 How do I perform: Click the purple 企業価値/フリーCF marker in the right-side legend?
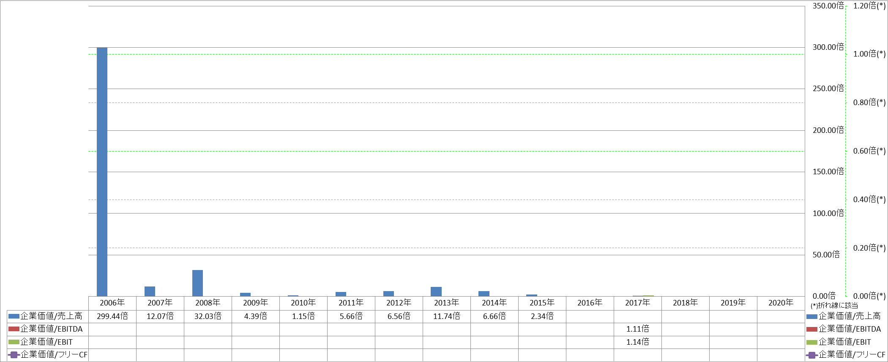[812, 355]
